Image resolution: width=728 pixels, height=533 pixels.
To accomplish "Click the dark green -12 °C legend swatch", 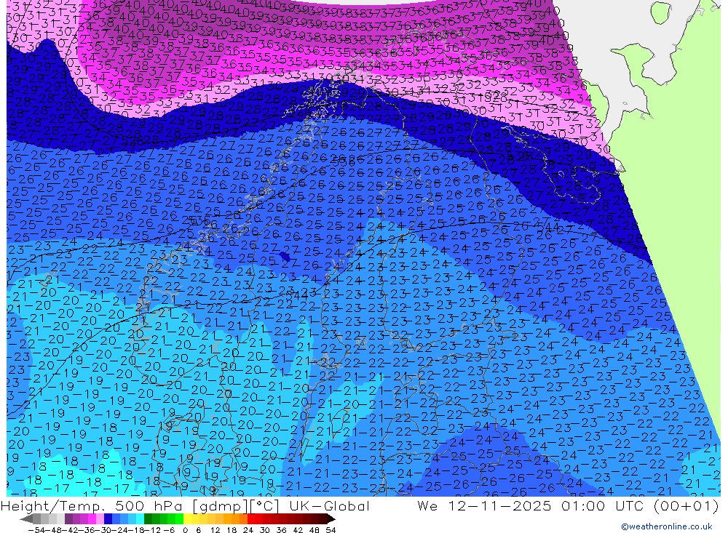I will [148, 519].
